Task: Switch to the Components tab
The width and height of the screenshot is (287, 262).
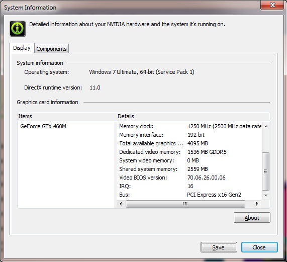Action: point(51,49)
